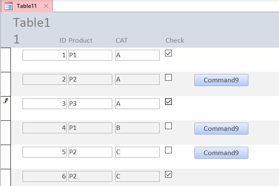279x186 pixels.
Task: Tick the Check box in row 2
Action: [168, 77]
